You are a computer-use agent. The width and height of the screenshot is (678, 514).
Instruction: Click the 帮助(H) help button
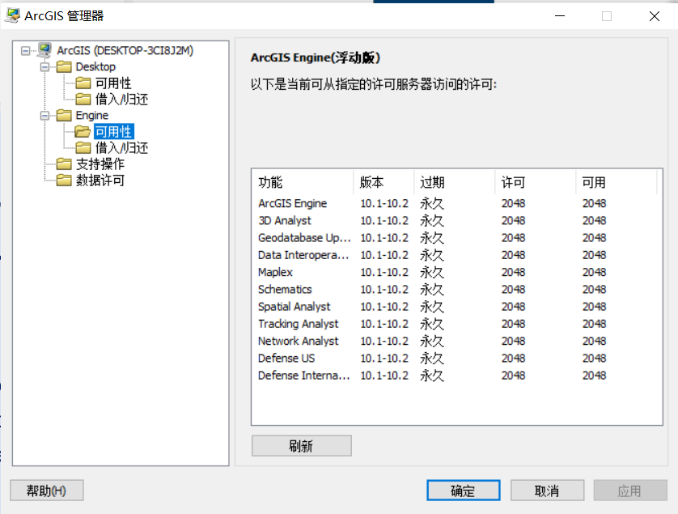pyautogui.click(x=47, y=491)
